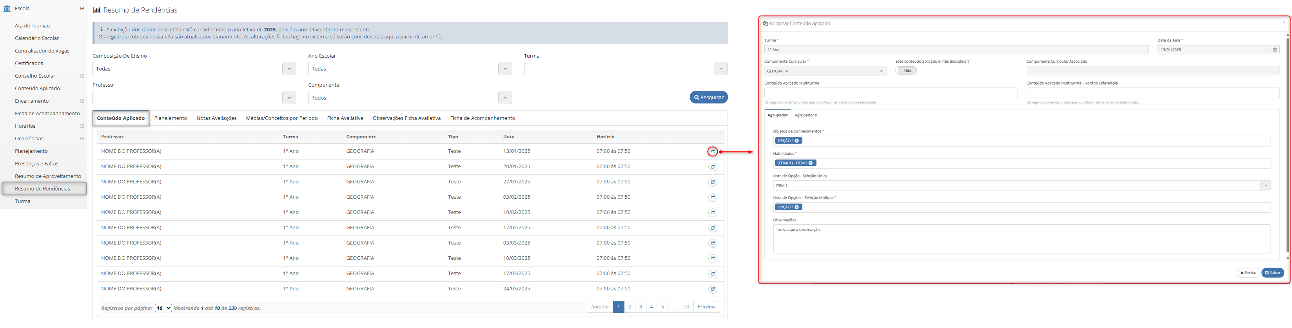Click the Escola building icon in sidebar
This screenshot has width=1292, height=328.
(x=7, y=9)
